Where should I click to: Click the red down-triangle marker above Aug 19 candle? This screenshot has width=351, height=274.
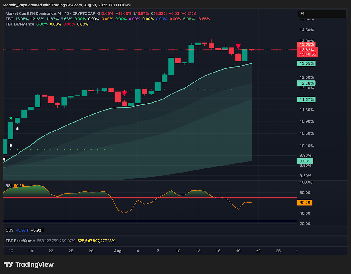click(238, 46)
